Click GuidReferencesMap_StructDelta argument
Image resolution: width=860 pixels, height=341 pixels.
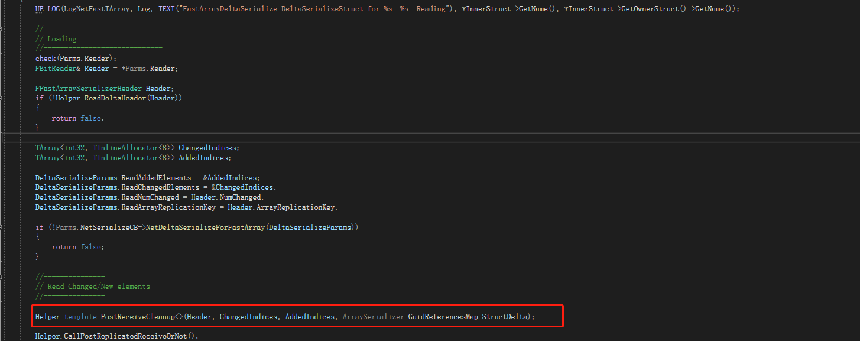coord(470,317)
